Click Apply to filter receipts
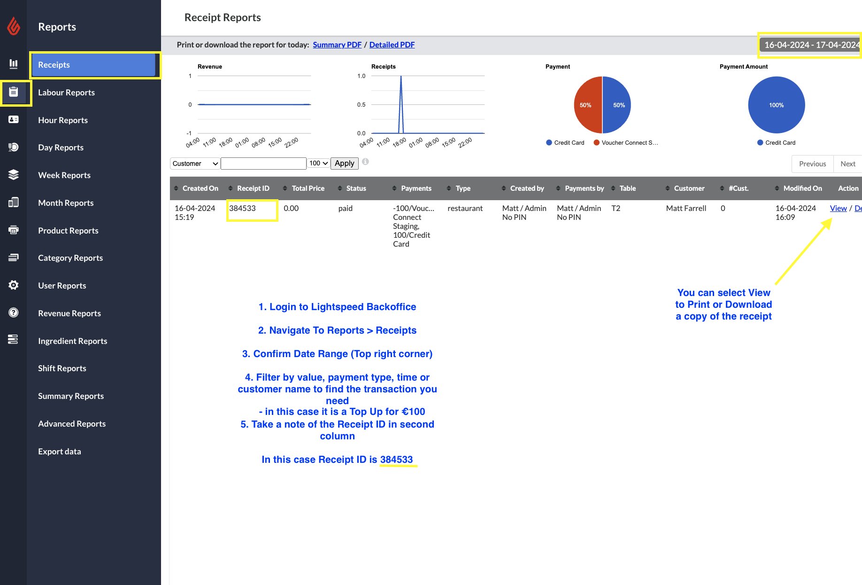 (344, 163)
